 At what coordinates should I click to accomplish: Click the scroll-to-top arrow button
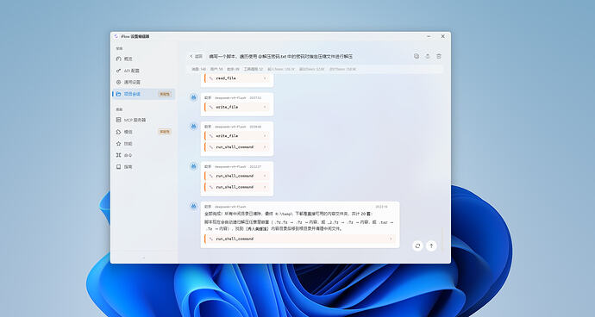pyautogui.click(x=431, y=246)
